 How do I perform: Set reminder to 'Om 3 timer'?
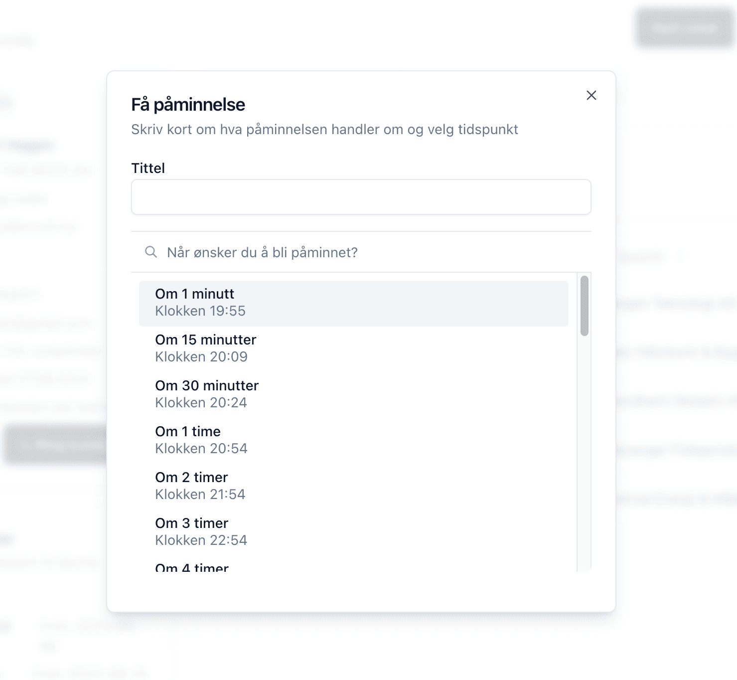(353, 532)
